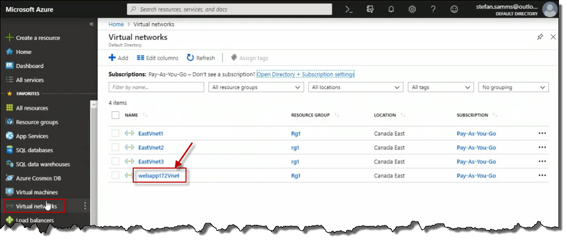Open SQL databases favorite

pyautogui.click(x=34, y=150)
